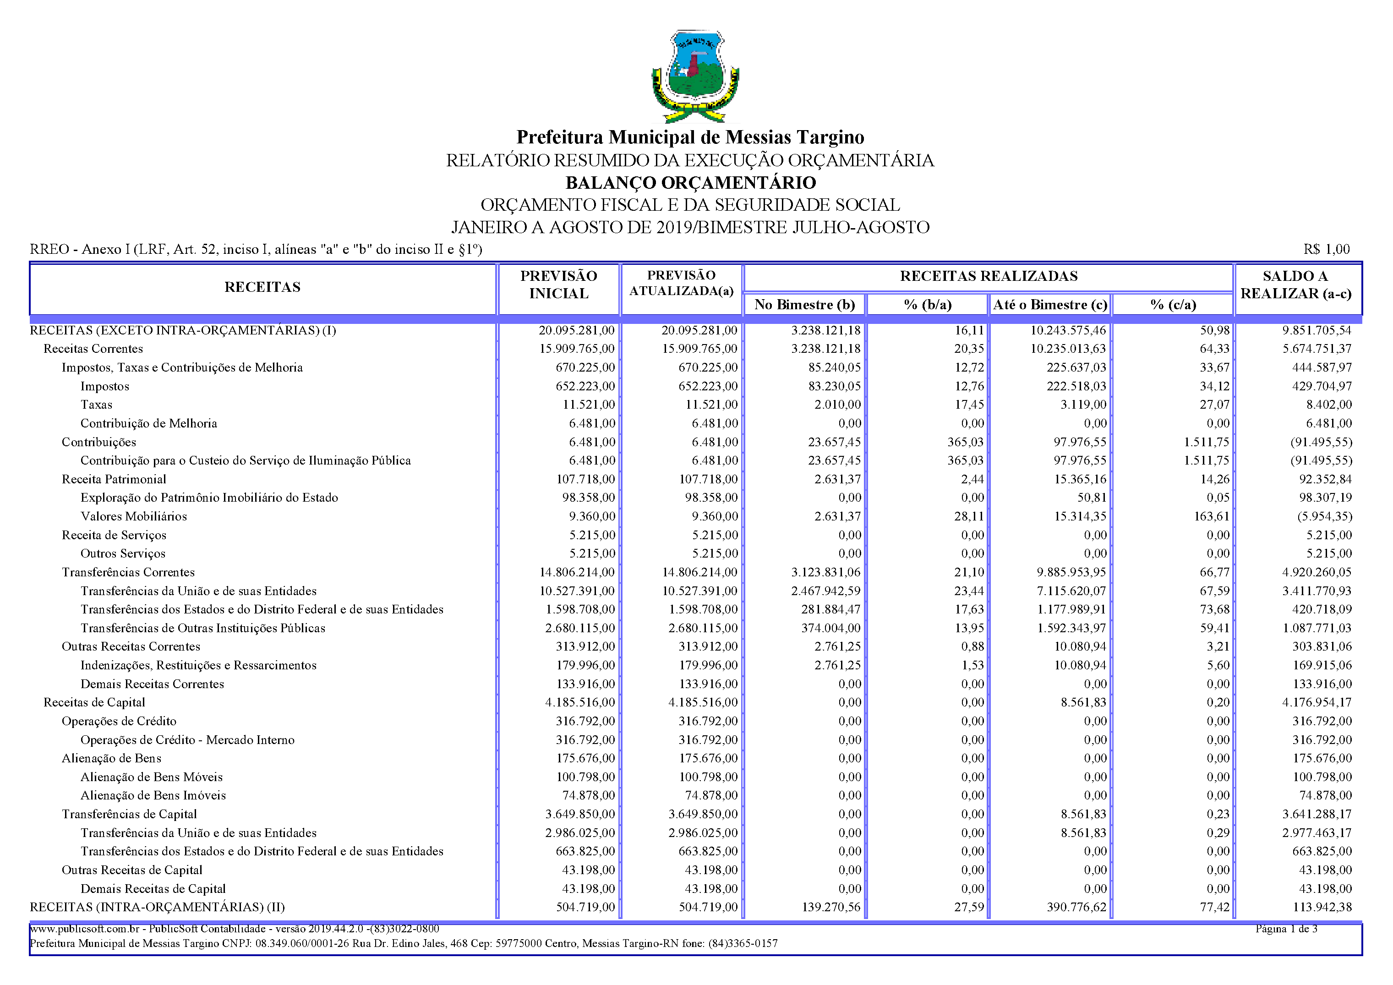Click the municipal coat of arms logo

click(695, 77)
